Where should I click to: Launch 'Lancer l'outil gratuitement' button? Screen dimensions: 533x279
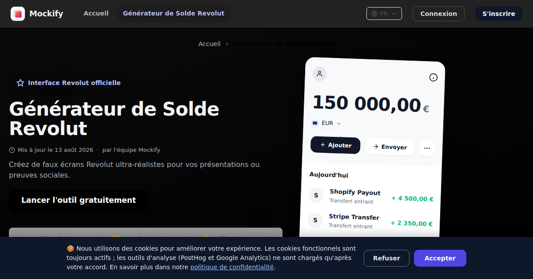(79, 200)
